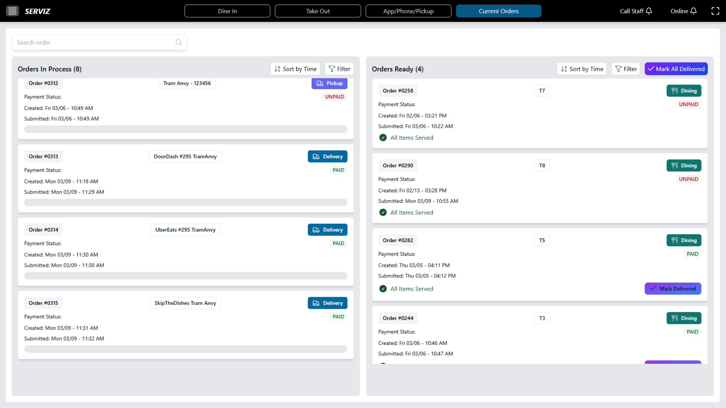Click the Delivery badge on Order #0313

coord(327,156)
